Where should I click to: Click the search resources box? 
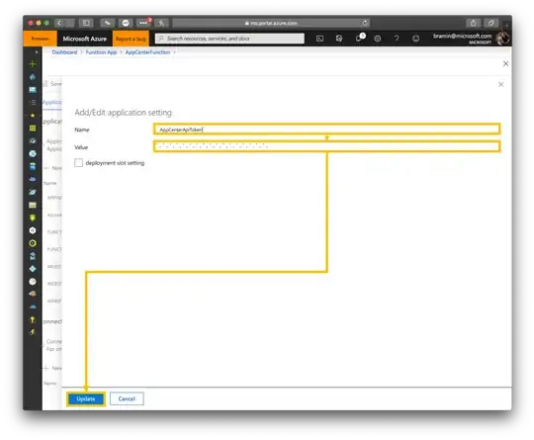(229, 39)
